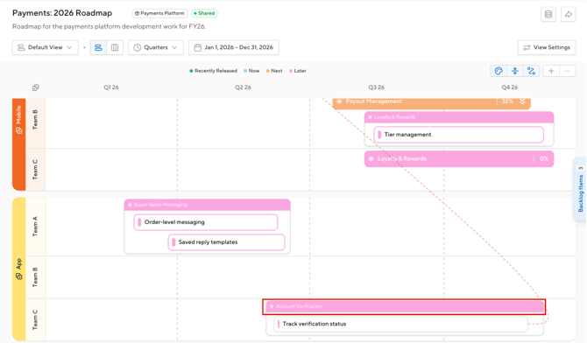Open the Saved reply templates item

(227, 242)
